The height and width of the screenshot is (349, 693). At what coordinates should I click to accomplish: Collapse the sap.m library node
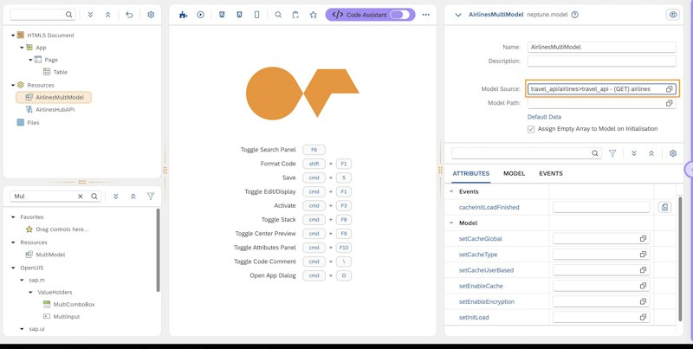click(22, 280)
